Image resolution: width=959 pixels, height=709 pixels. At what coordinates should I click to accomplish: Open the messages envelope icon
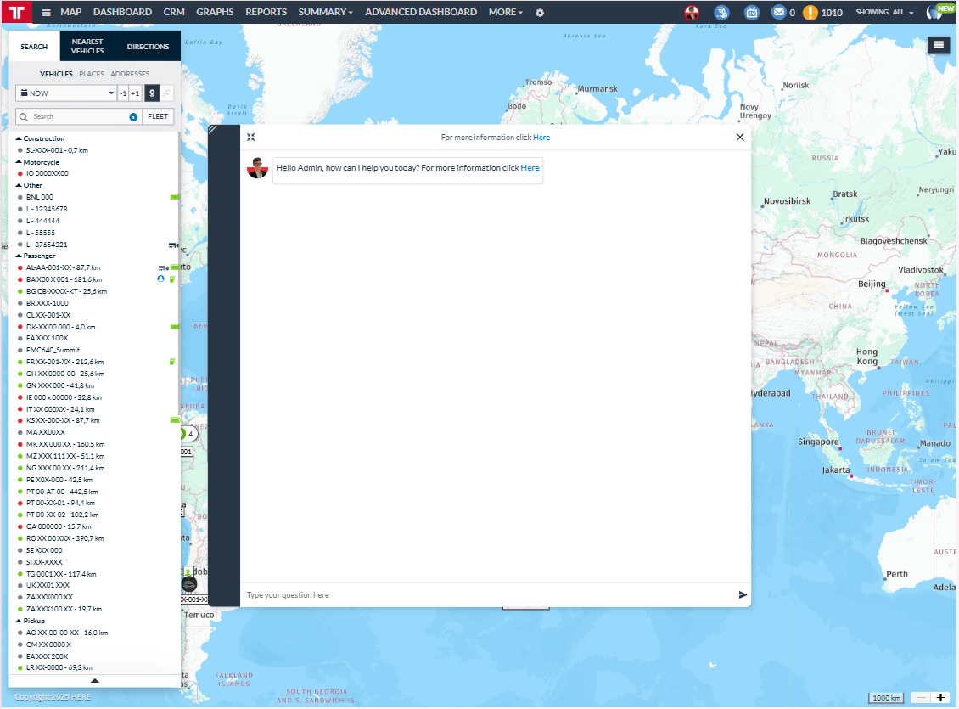click(x=778, y=13)
